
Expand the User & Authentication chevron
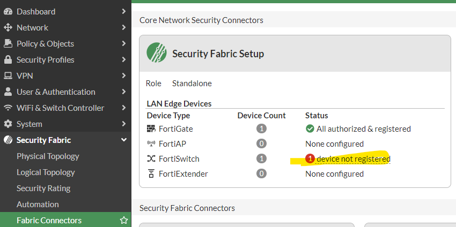[x=124, y=92]
